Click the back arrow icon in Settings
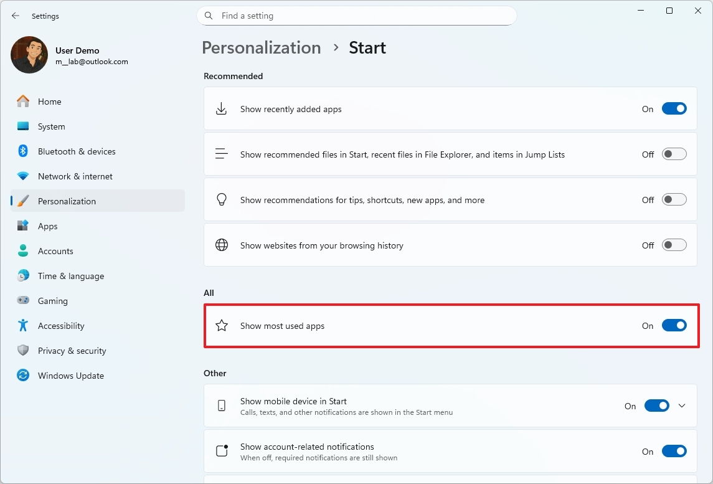713x484 pixels. [16, 16]
